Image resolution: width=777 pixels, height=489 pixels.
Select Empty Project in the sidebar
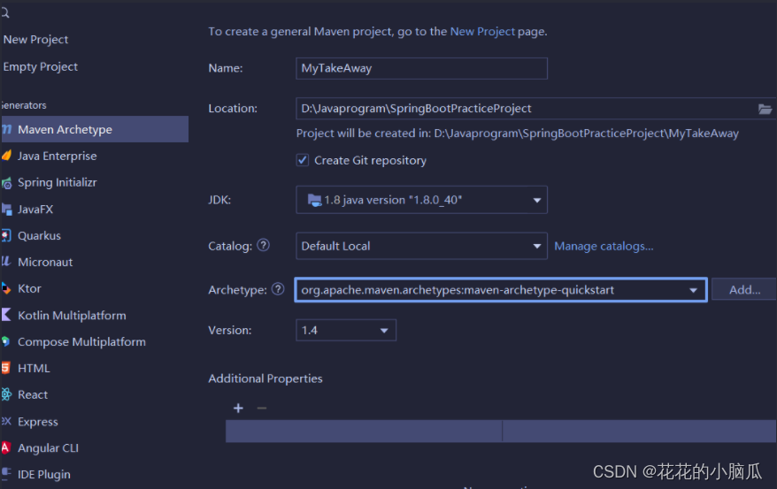point(41,67)
